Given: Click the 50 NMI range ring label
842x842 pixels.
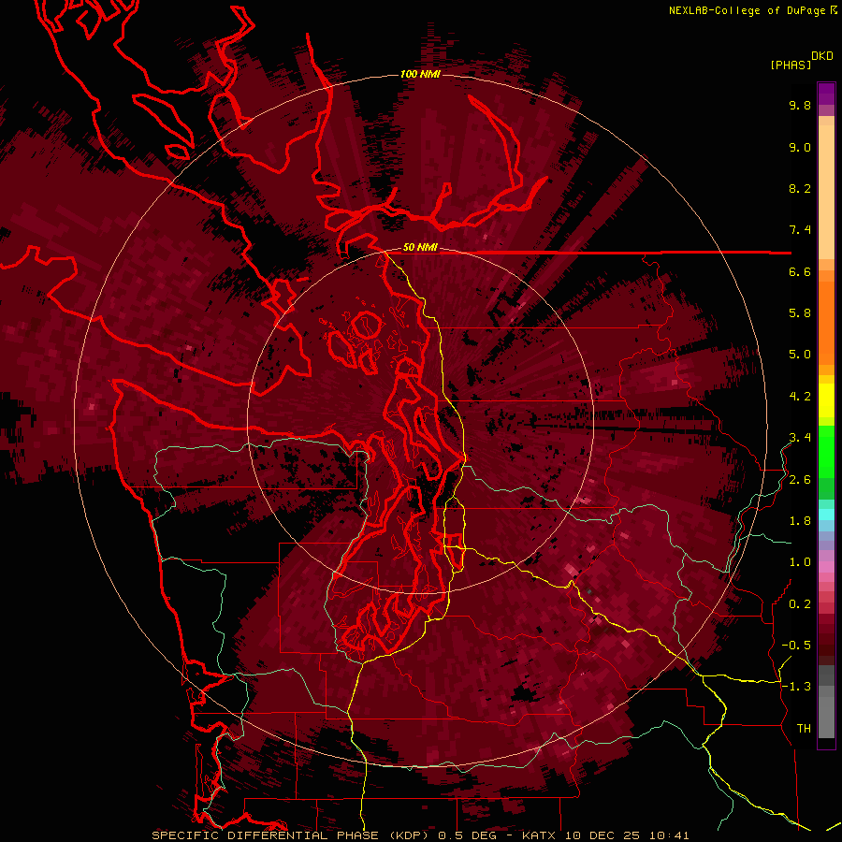Looking at the screenshot, I should tap(420, 247).
